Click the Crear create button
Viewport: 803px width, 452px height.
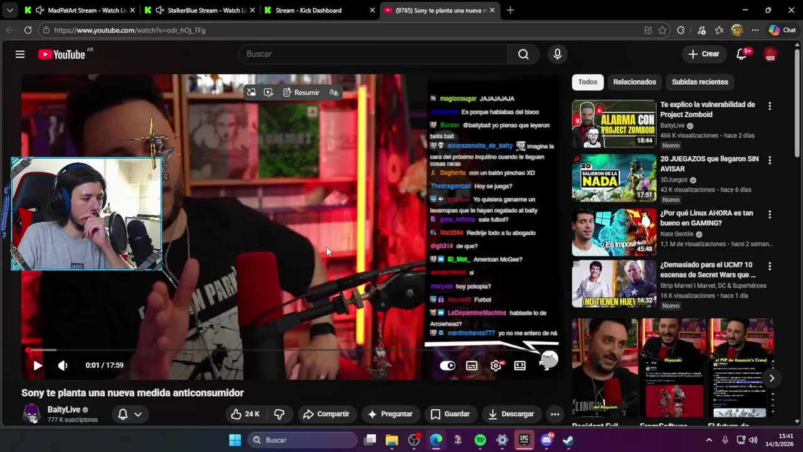(704, 54)
